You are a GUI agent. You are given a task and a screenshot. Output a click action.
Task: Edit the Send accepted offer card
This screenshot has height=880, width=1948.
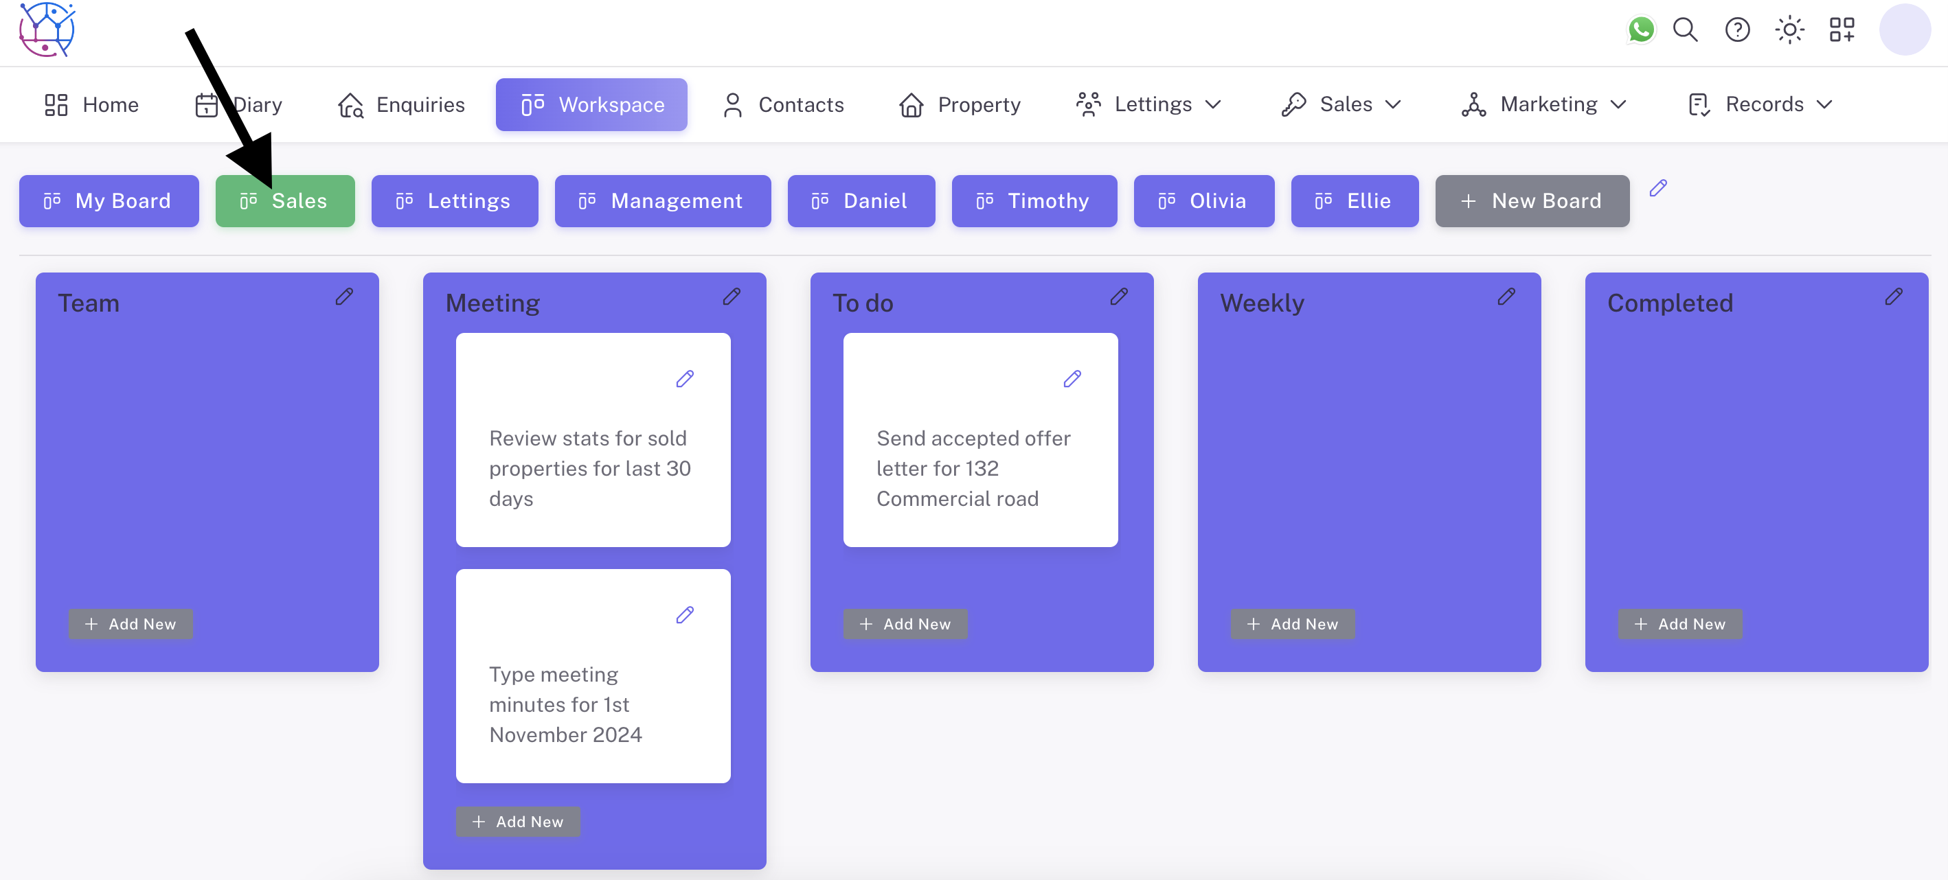[x=1072, y=379]
